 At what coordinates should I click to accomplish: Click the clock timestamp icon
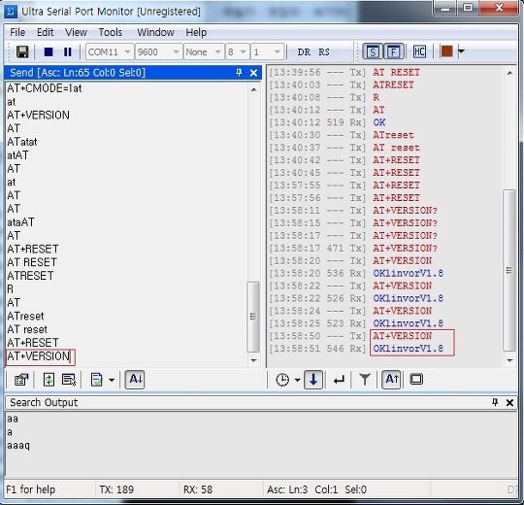click(282, 380)
